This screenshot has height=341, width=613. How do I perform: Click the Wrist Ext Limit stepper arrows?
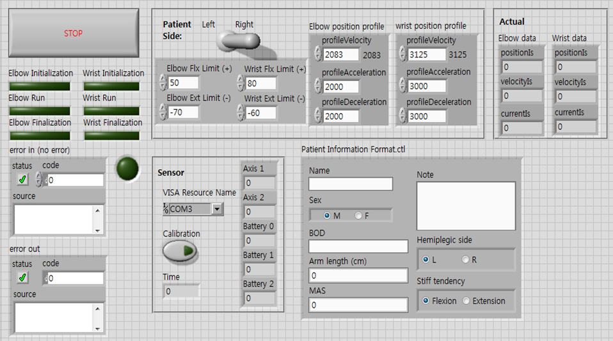pyautogui.click(x=241, y=112)
